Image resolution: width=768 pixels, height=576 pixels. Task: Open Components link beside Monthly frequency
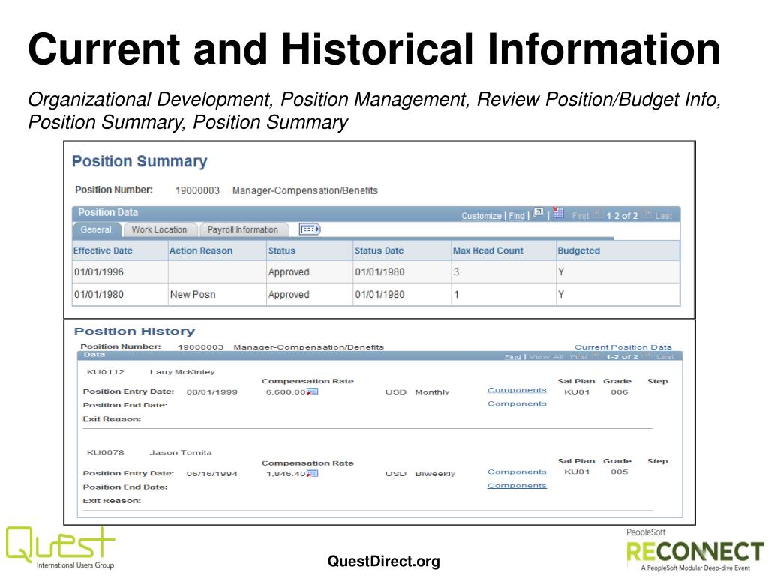pos(517,390)
